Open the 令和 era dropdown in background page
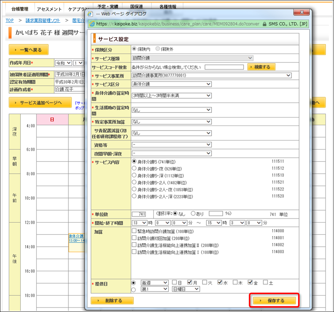 point(63,63)
